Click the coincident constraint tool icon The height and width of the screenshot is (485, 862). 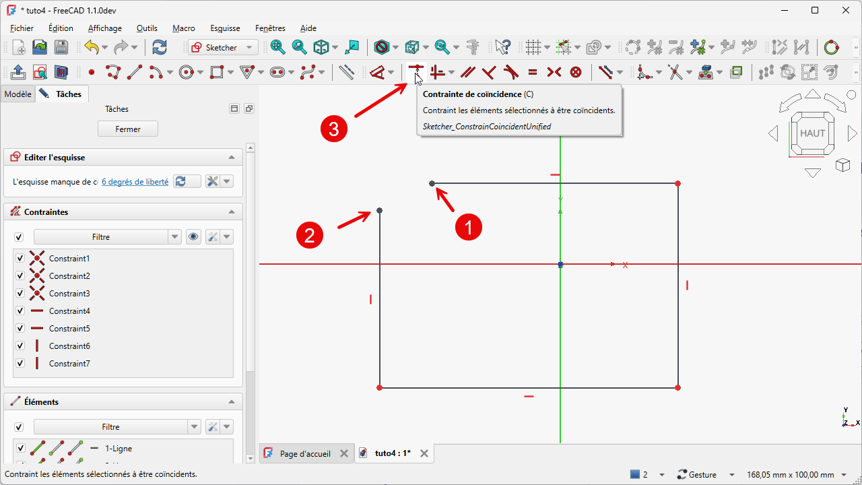[x=416, y=71]
